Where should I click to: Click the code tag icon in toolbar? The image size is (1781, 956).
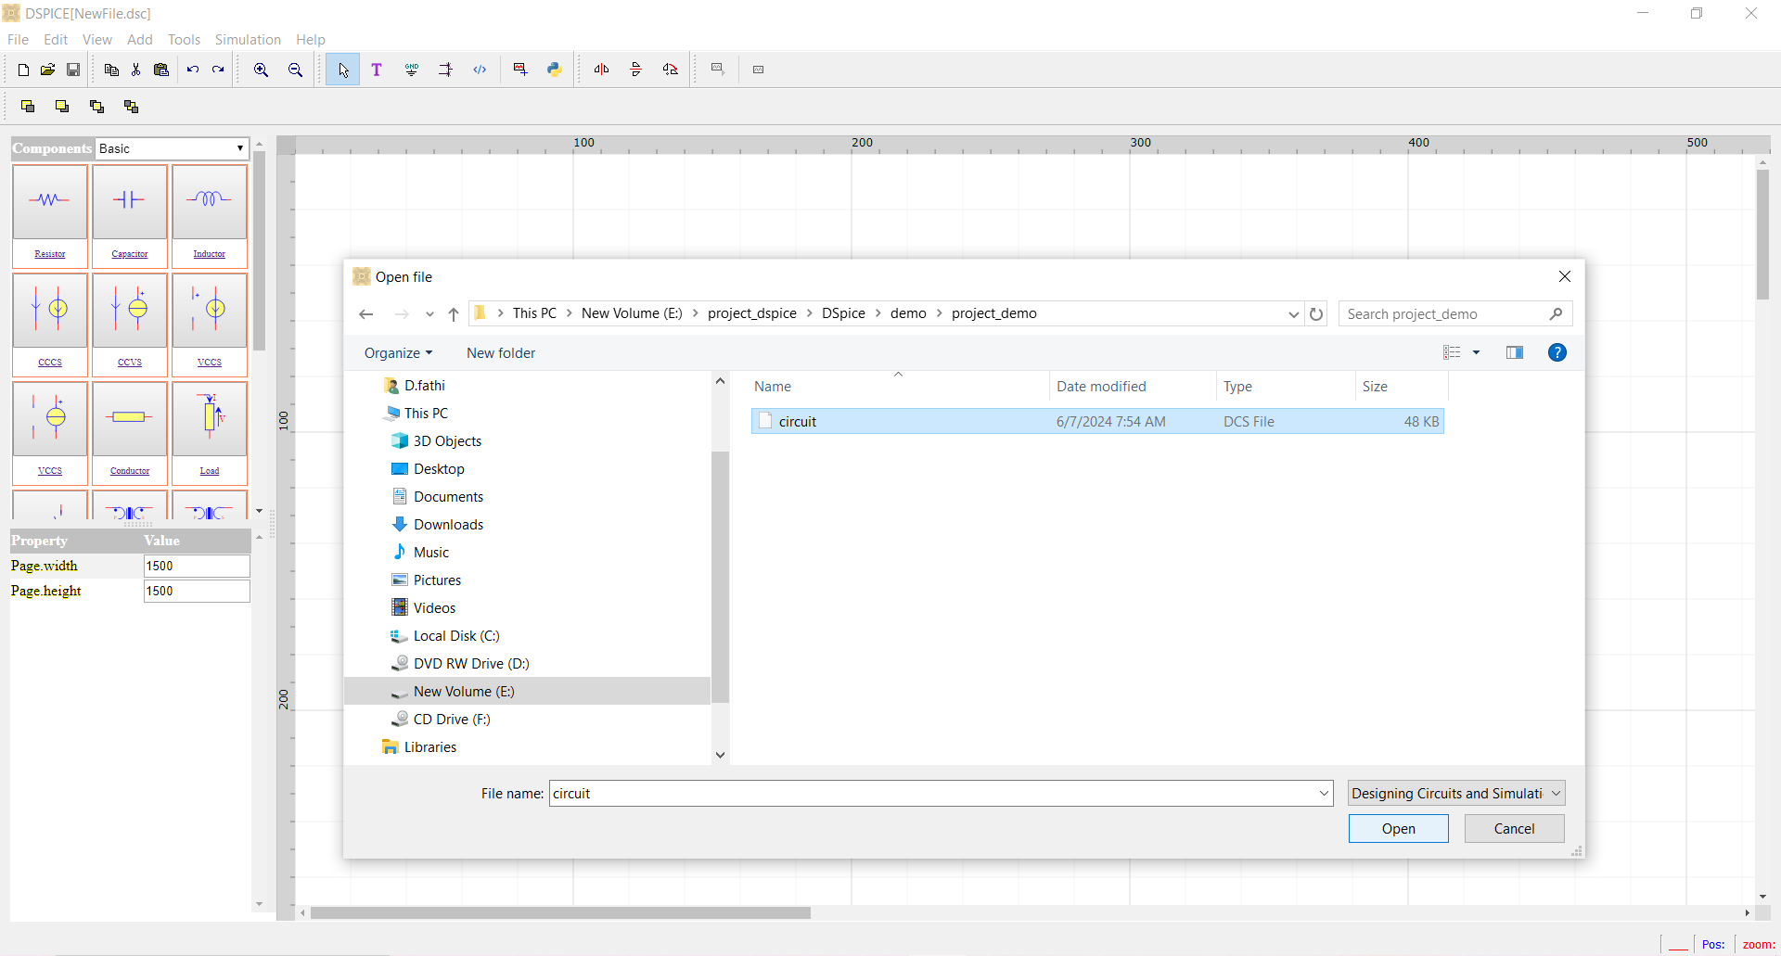[480, 70]
